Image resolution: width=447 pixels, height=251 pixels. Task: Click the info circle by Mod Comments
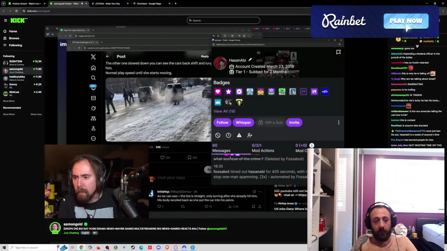(x=312, y=145)
